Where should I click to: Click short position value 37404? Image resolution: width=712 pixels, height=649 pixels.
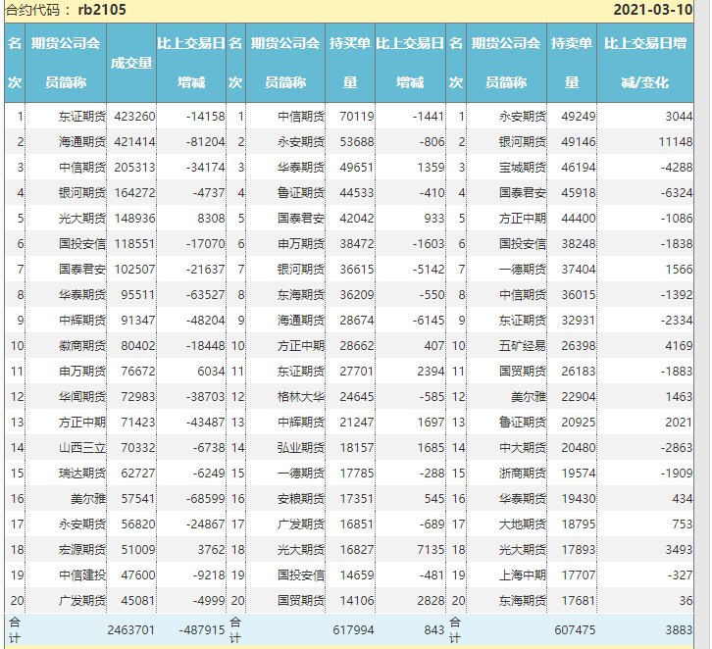578,270
